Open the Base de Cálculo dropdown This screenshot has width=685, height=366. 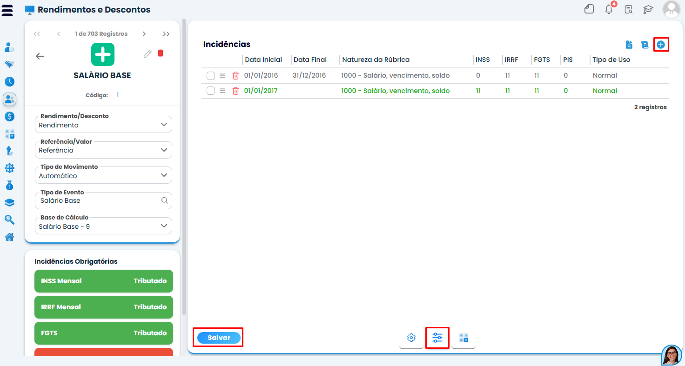coord(103,226)
